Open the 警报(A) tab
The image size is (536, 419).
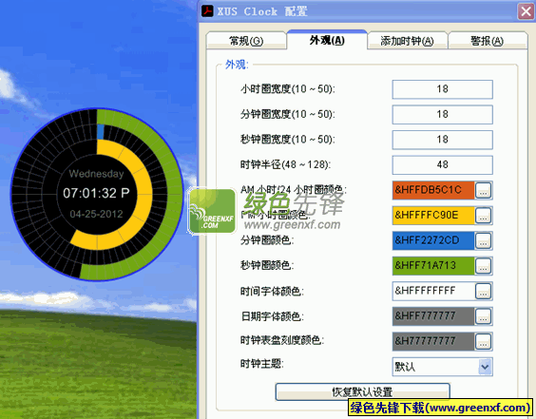coord(488,41)
